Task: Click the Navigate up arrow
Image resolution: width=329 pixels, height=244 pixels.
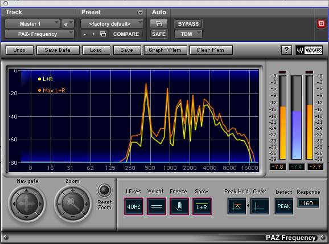Action: tap(26, 190)
